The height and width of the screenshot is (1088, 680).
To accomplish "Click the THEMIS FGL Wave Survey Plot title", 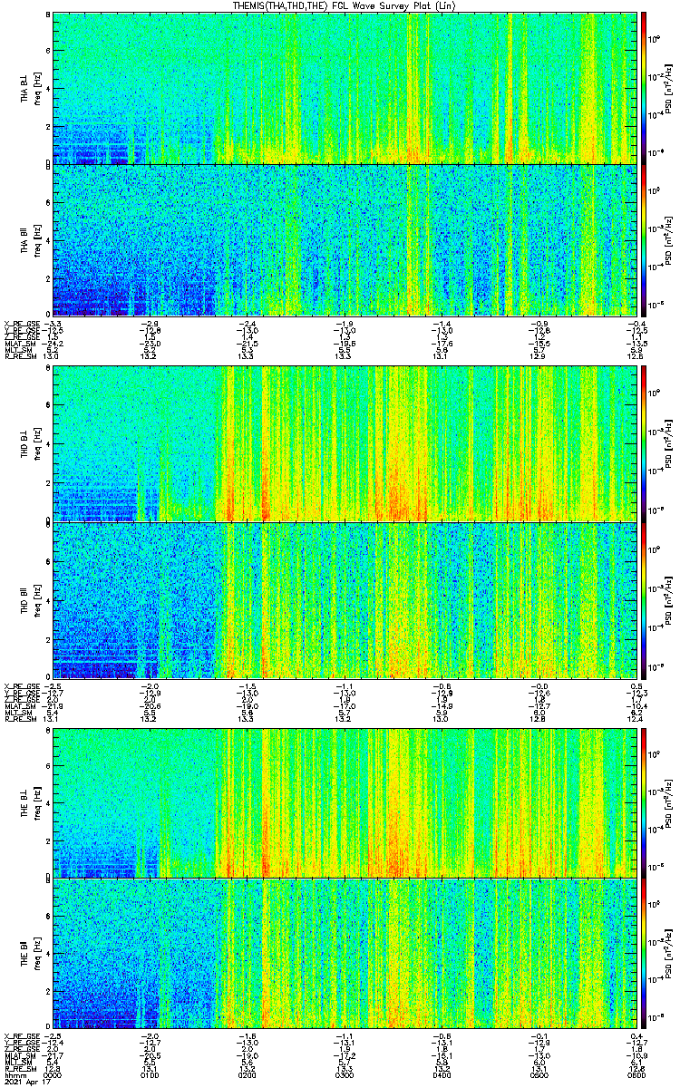I will [x=344, y=5].
